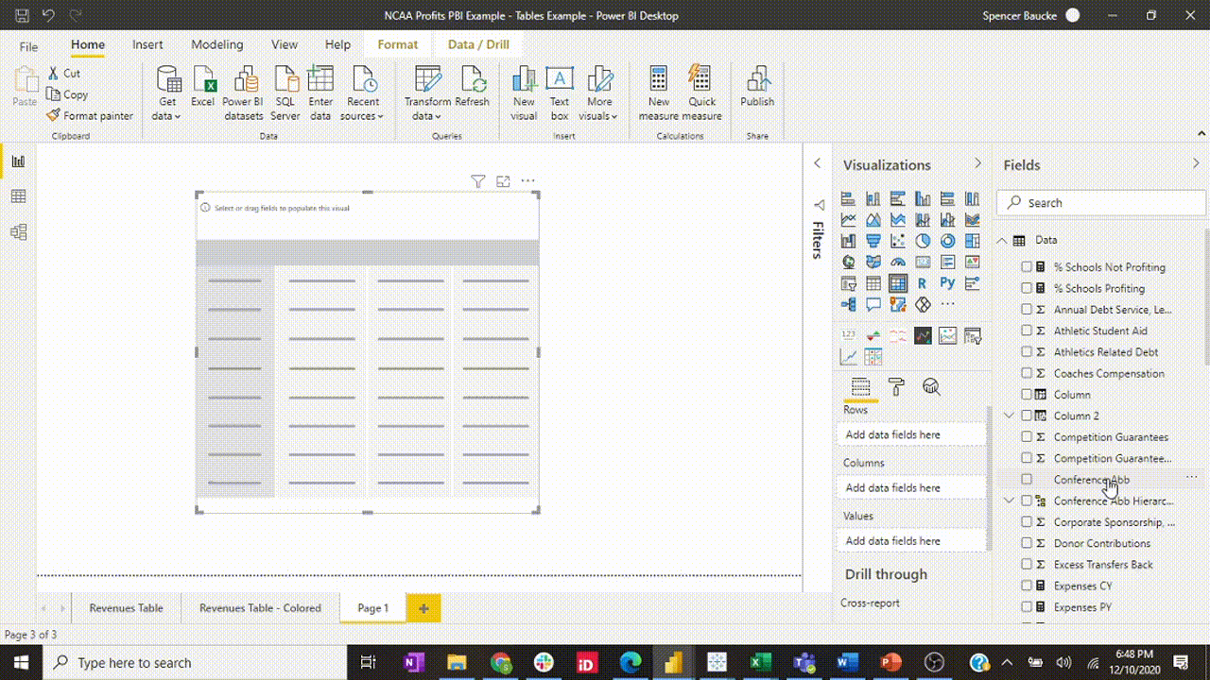
Task: Open the visual's More options ellipsis
Action: 527,181
